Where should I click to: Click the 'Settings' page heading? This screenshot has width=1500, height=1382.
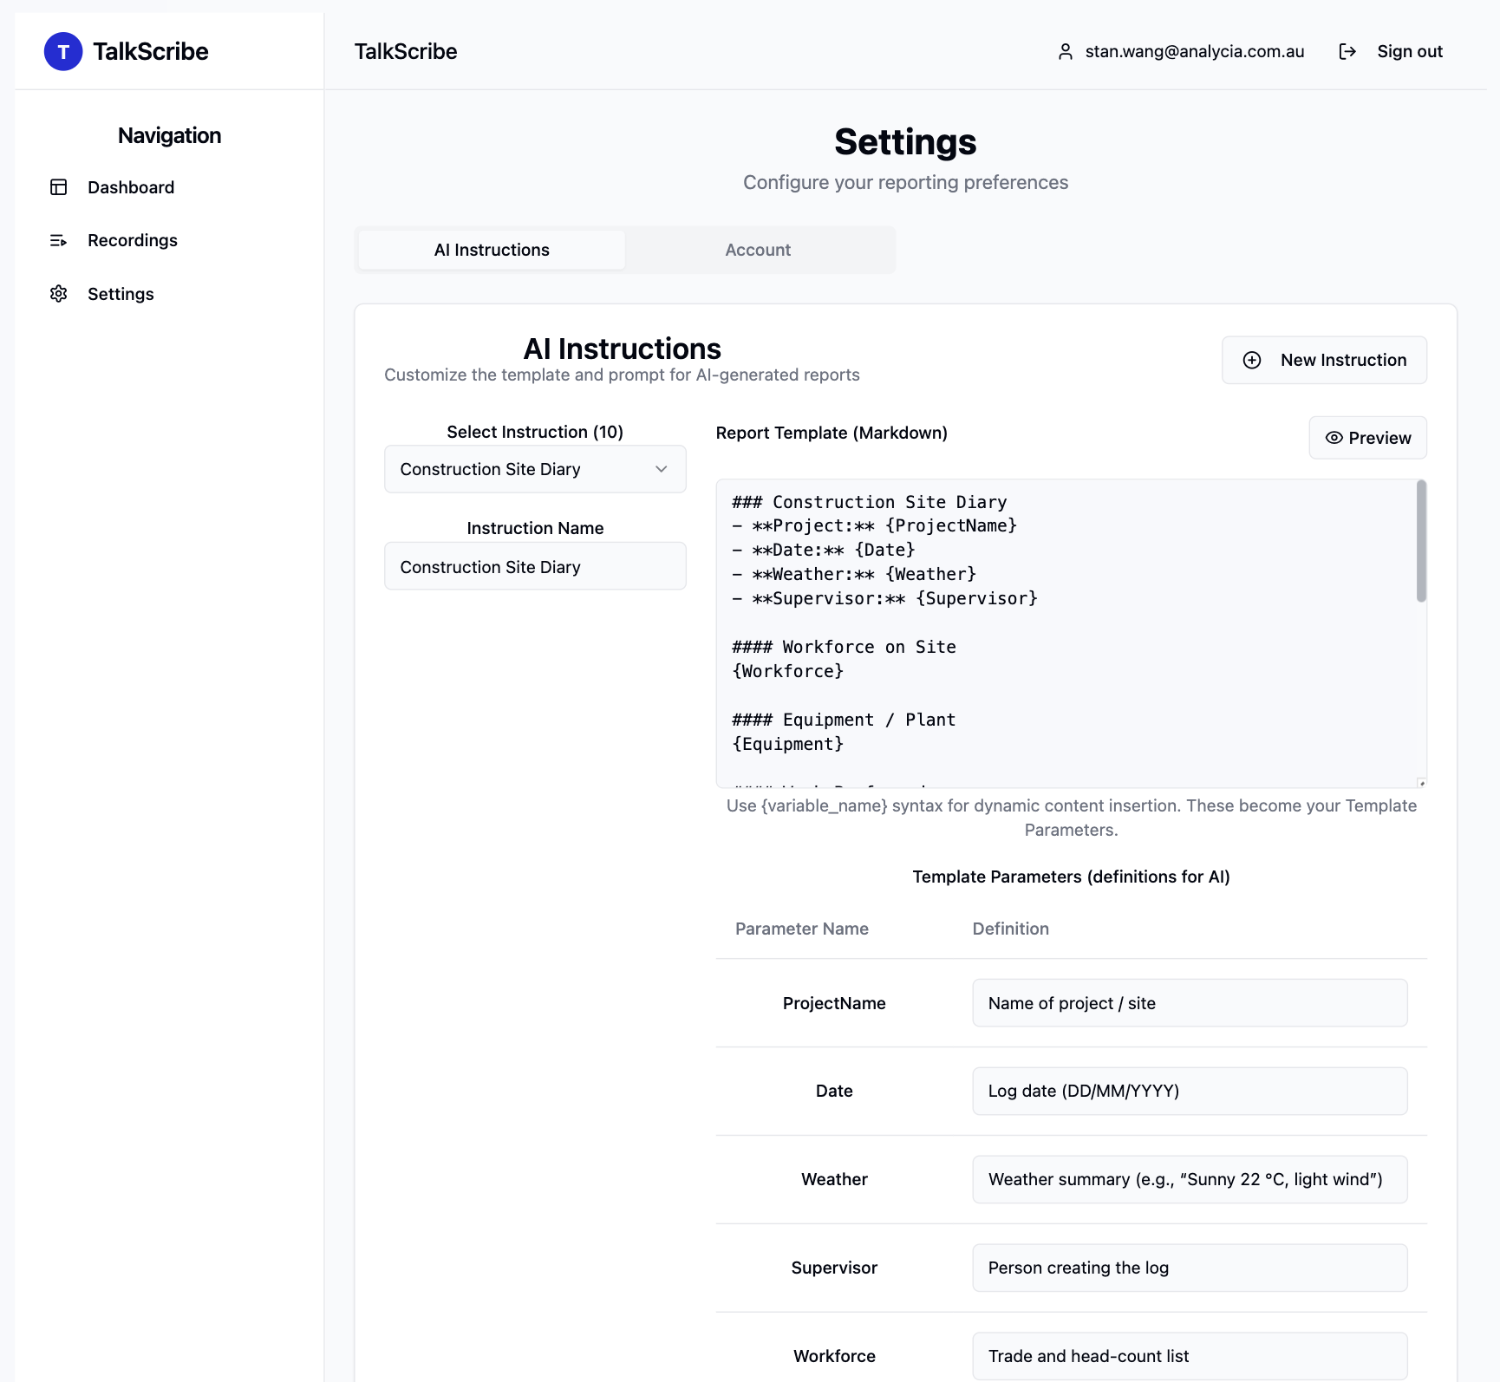pyautogui.click(x=905, y=142)
